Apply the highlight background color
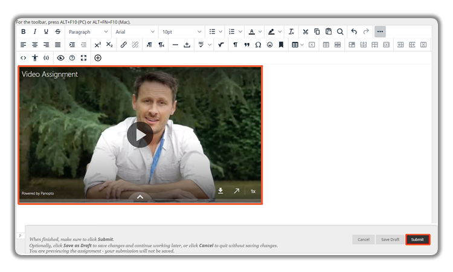 pyautogui.click(x=271, y=31)
